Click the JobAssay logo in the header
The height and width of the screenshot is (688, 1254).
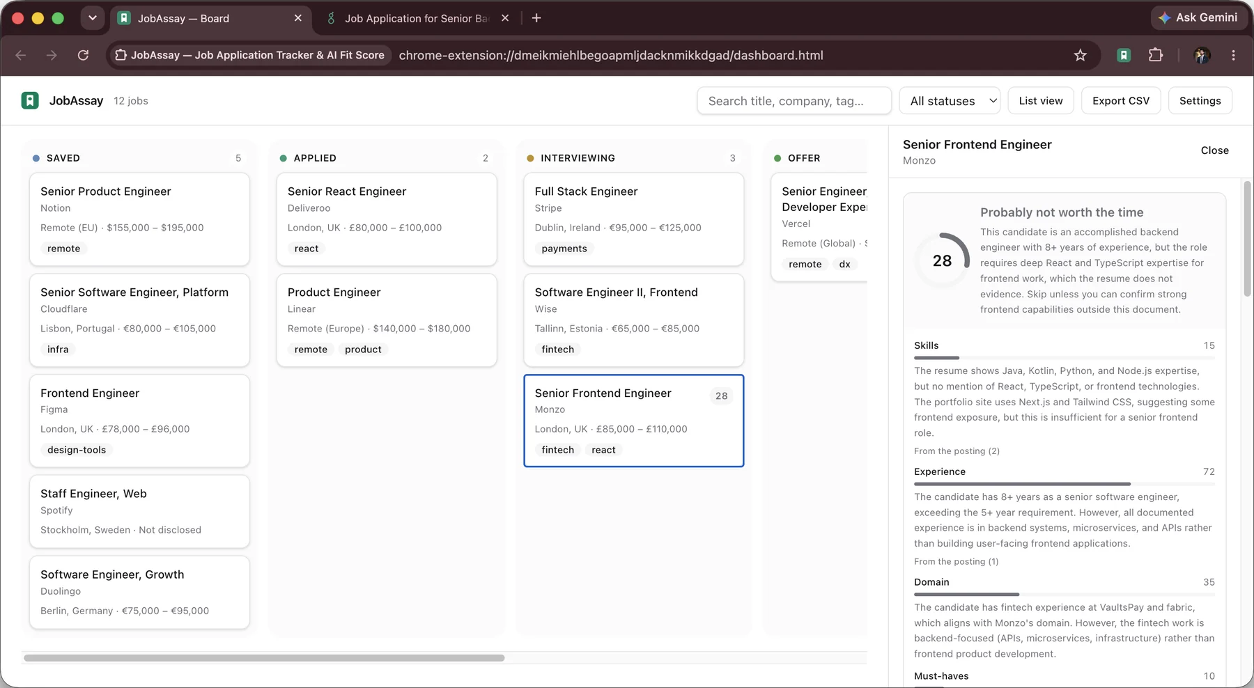tap(30, 101)
